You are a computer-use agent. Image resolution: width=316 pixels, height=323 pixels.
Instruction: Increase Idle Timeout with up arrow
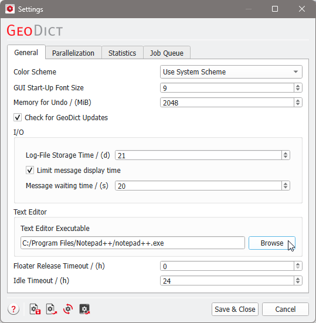tap(298, 278)
